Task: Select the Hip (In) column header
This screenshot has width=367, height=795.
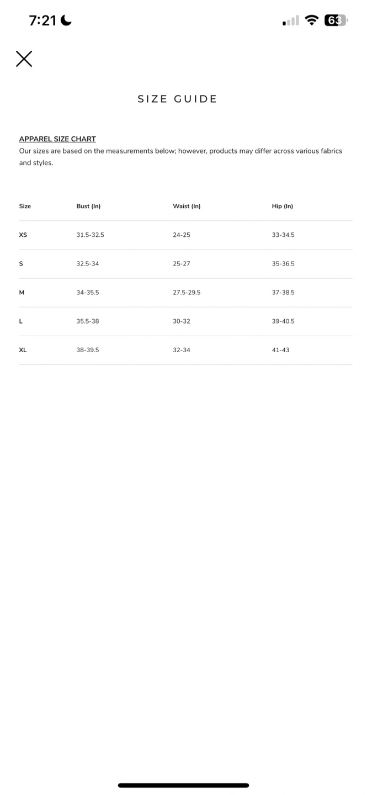Action: click(x=283, y=206)
